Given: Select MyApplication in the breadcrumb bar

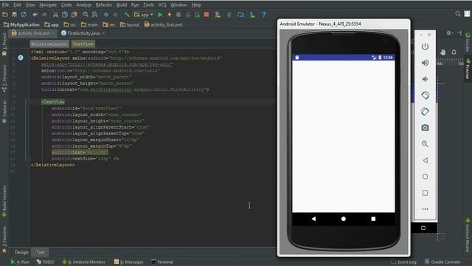Looking at the screenshot, I should [21, 24].
